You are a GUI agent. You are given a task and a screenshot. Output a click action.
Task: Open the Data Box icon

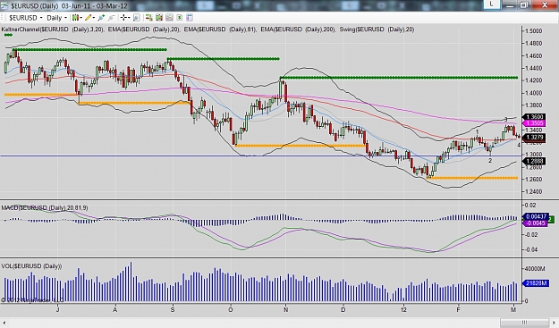(x=137, y=18)
